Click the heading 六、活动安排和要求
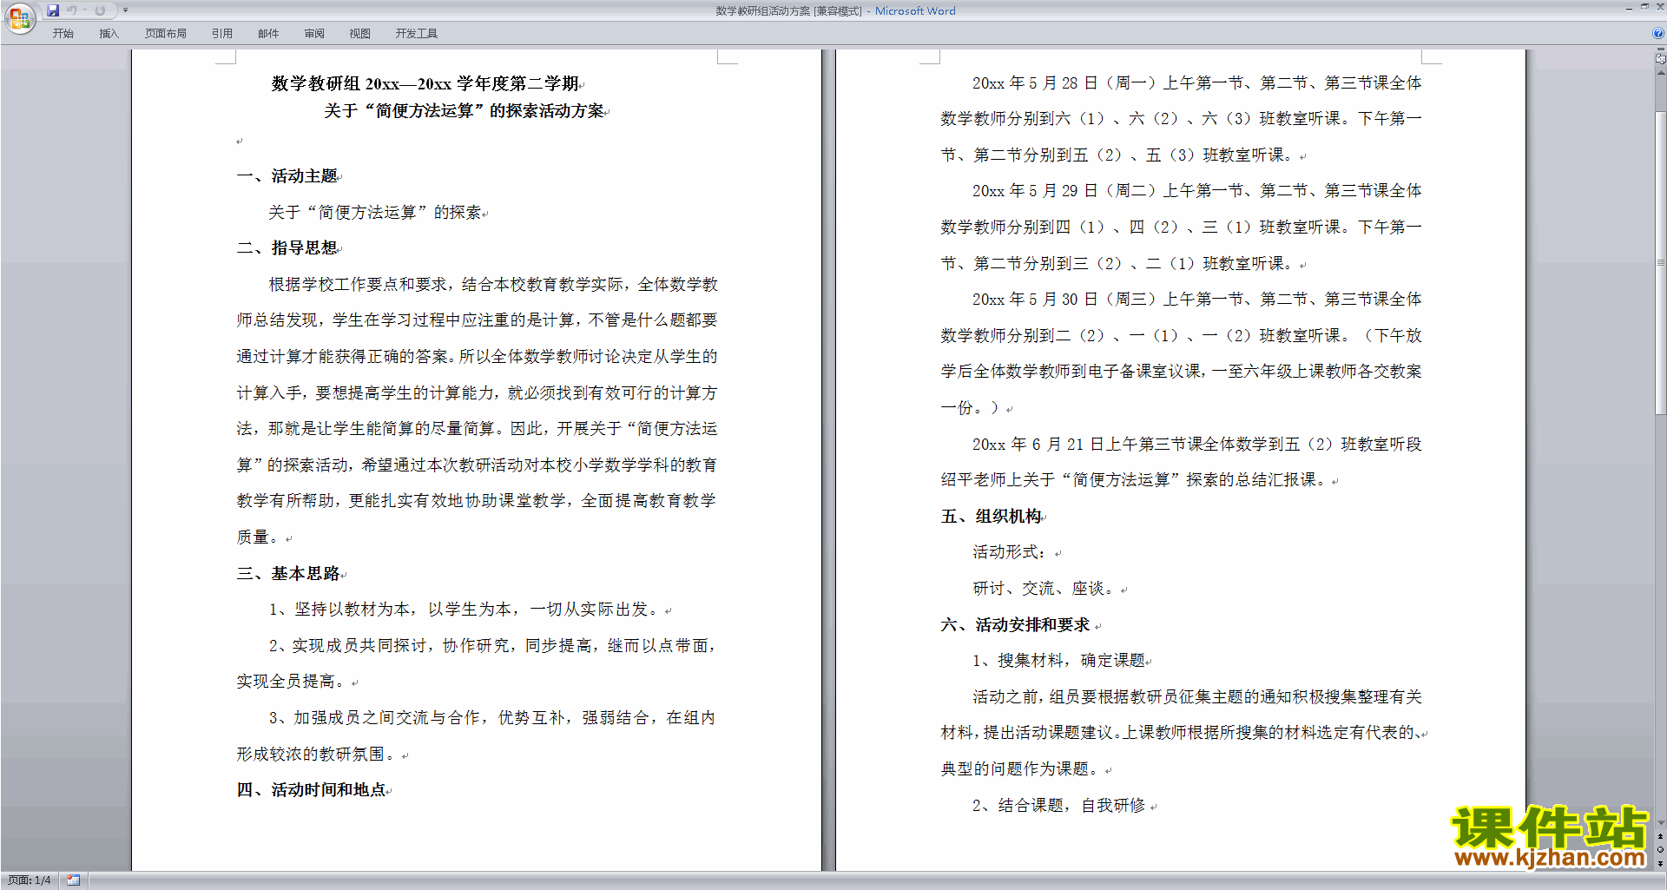This screenshot has width=1667, height=890. (1016, 624)
